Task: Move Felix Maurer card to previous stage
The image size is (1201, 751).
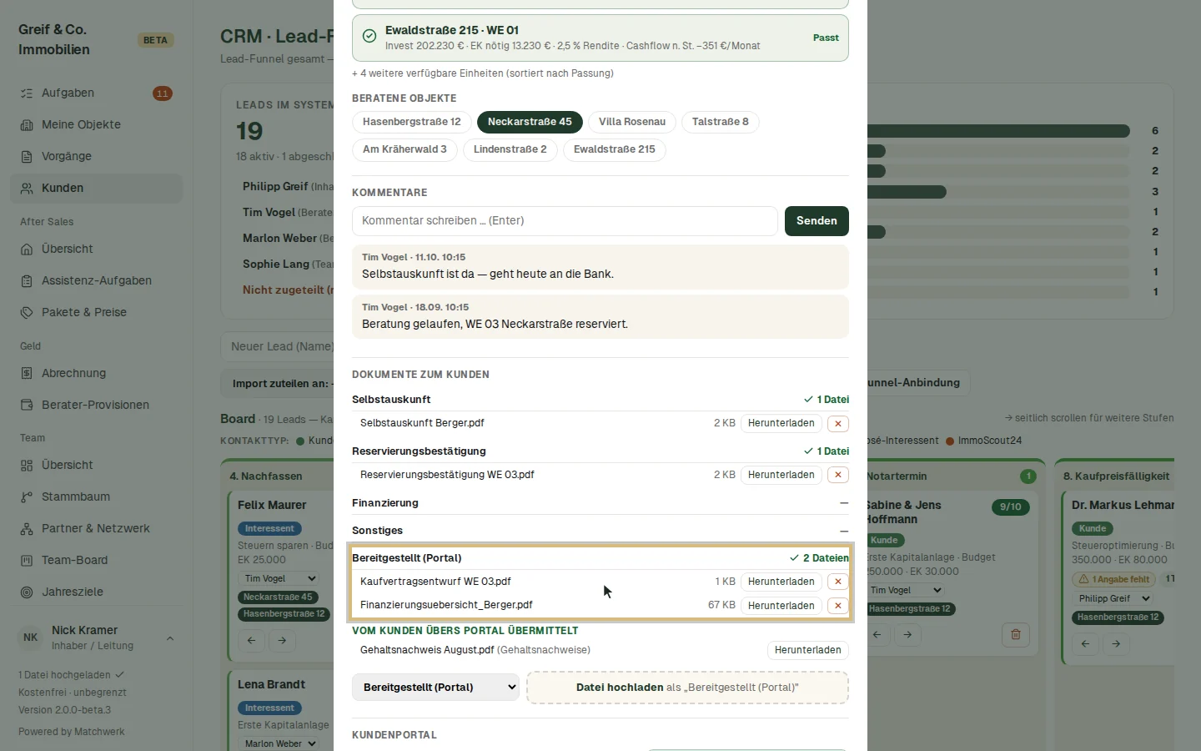Action: click(251, 641)
